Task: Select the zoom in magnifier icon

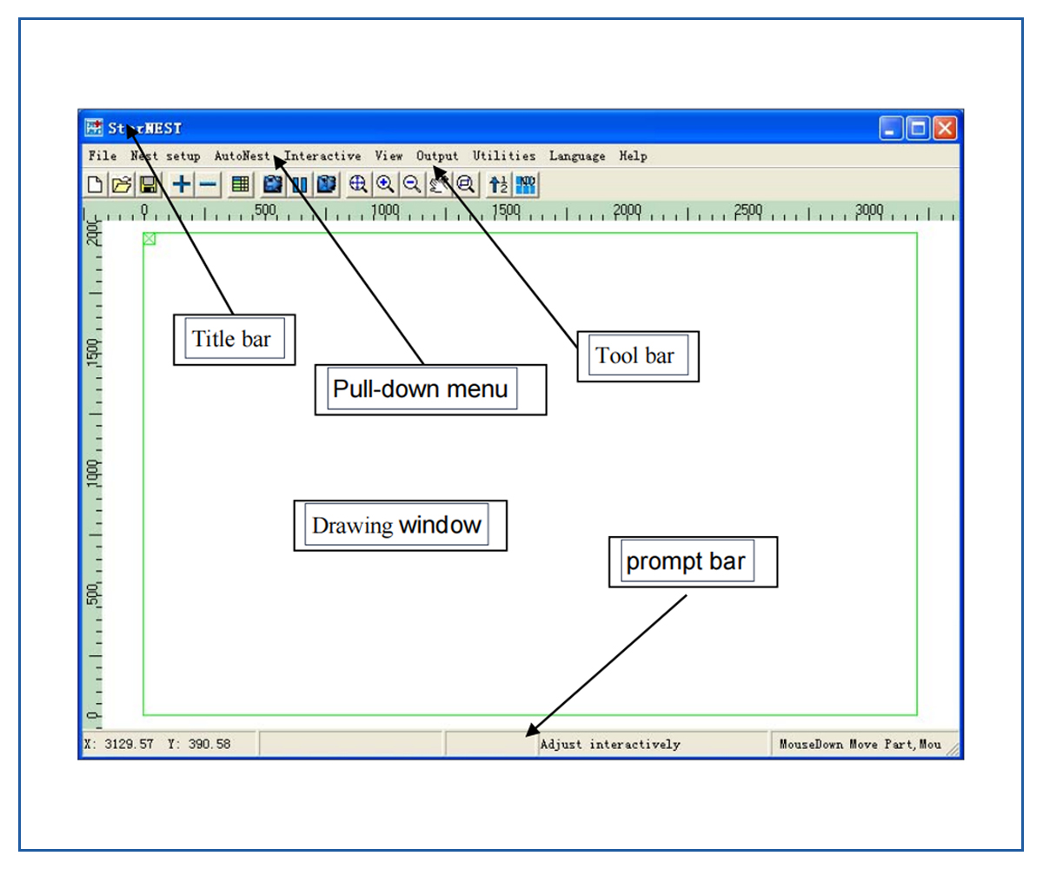Action: pyautogui.click(x=385, y=184)
